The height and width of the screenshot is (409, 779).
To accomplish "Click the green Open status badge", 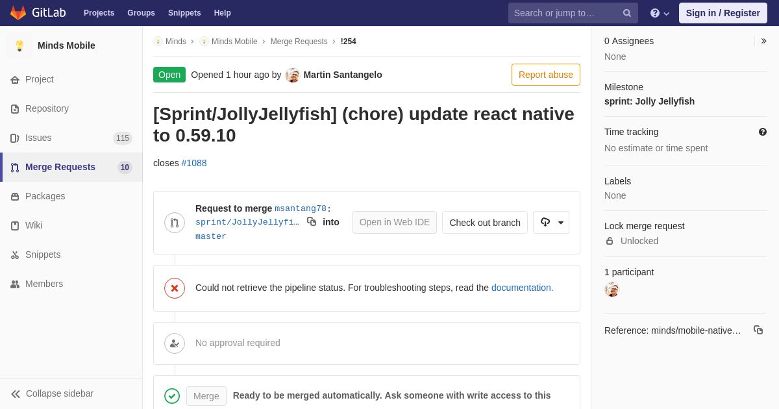I will pos(169,75).
